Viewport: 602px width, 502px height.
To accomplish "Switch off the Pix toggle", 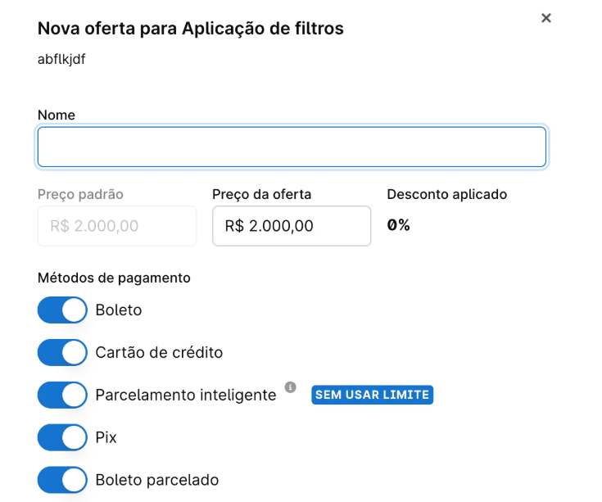I will click(x=62, y=437).
